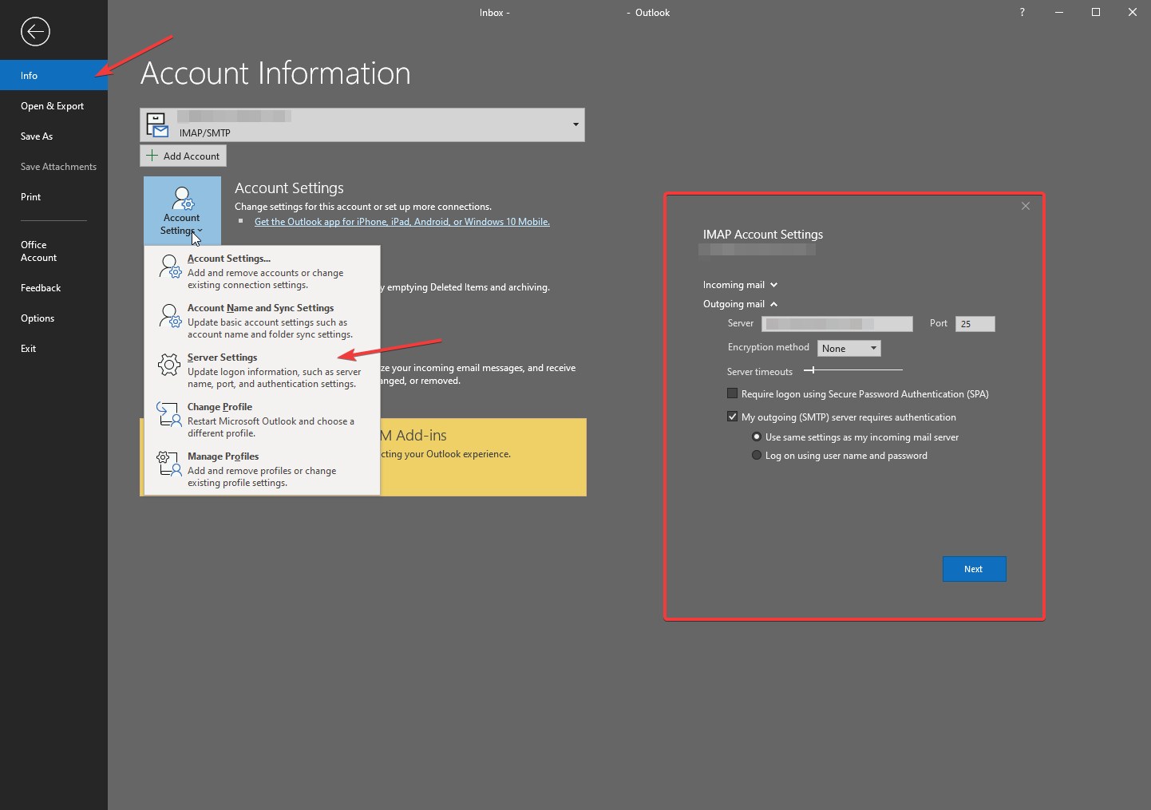Image resolution: width=1151 pixels, height=810 pixels.
Task: Click the Manage Profiles icon
Action: (x=168, y=464)
